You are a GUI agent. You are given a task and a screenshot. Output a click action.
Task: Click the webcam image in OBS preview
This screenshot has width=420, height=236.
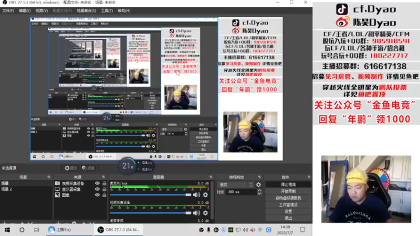250,132
